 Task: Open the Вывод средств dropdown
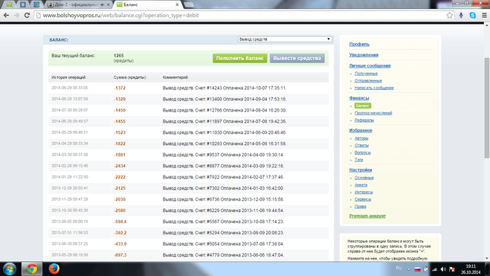[284, 39]
